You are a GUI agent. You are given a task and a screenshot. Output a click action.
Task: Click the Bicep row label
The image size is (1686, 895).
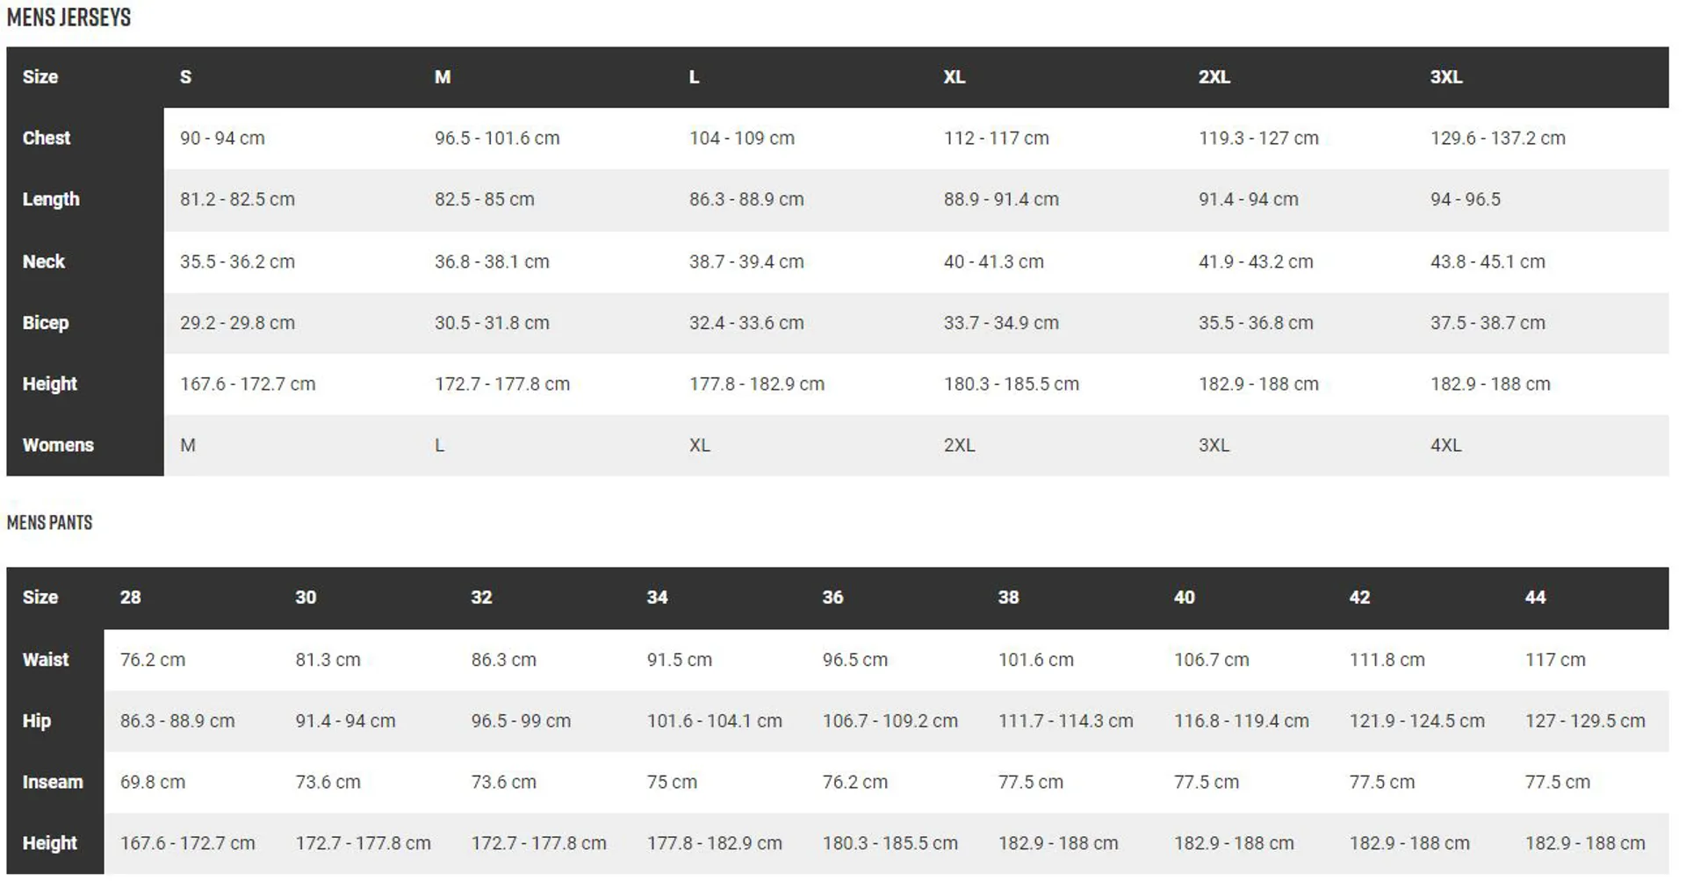click(46, 322)
